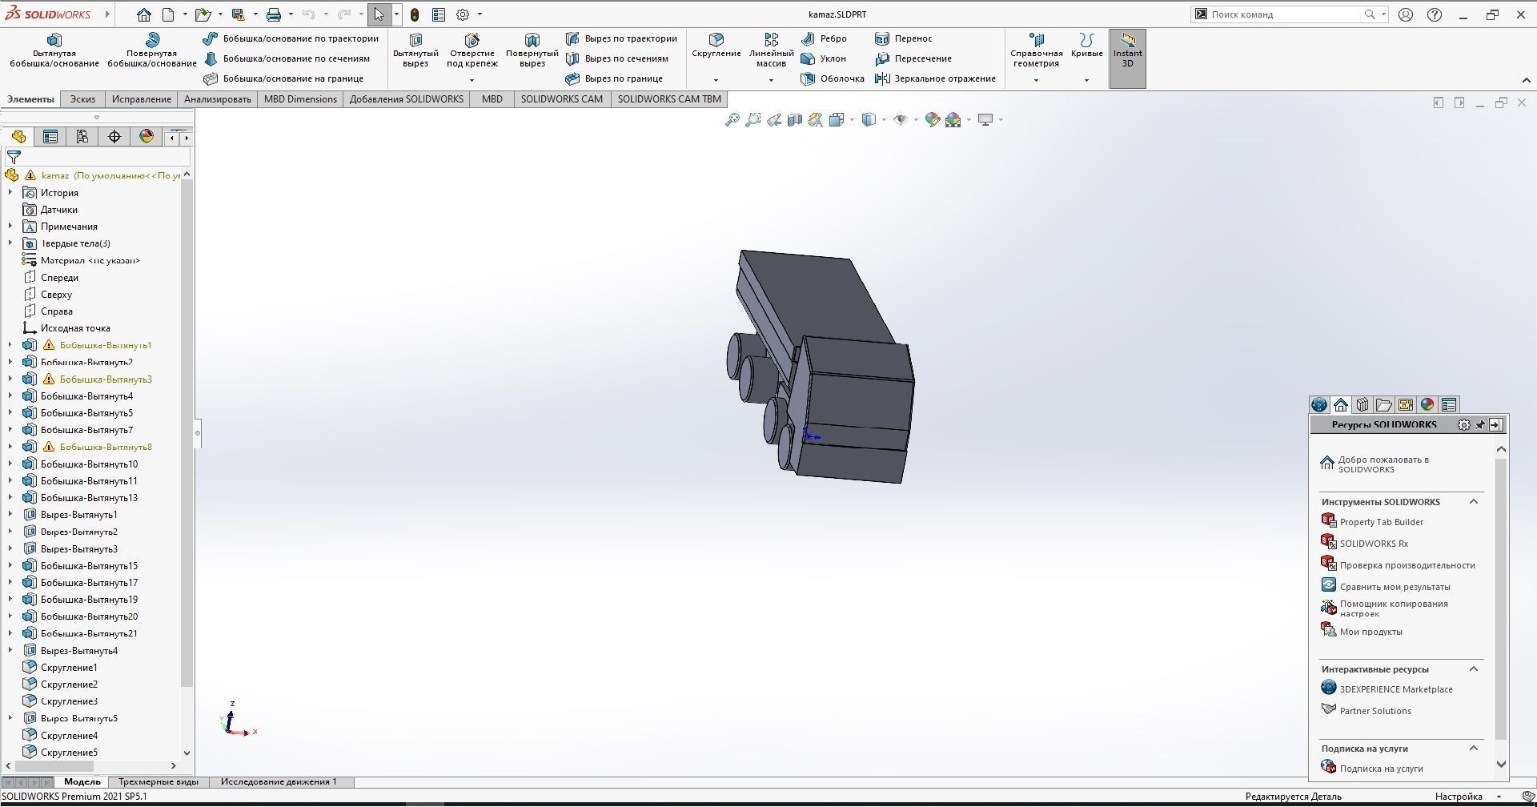1537x807 pixels.
Task: Select Зеркальное отражение mirror tool
Action: click(935, 78)
